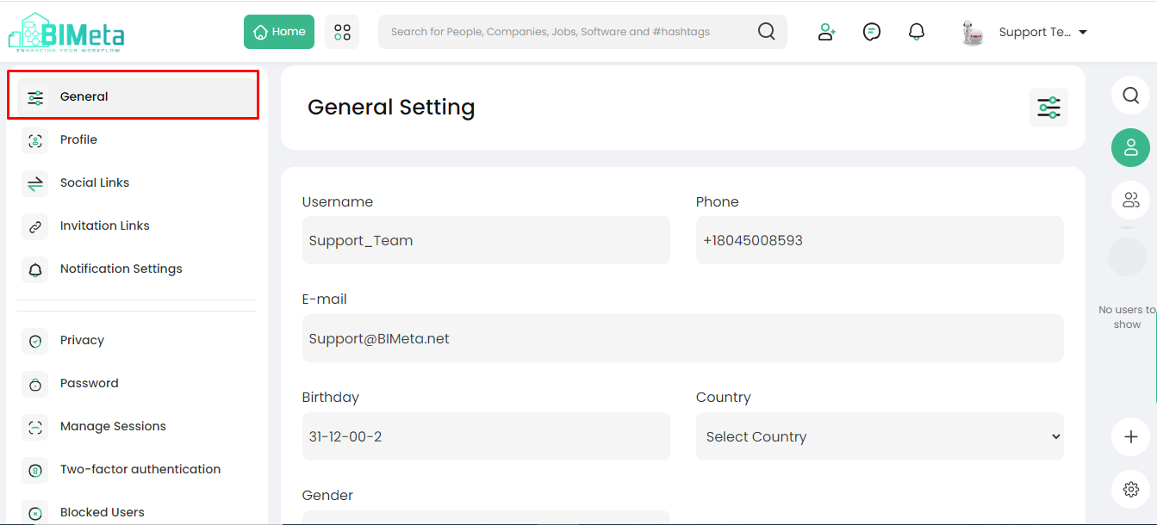Click the 'No users to show' text
This screenshot has width=1157, height=525.
pyautogui.click(x=1127, y=317)
